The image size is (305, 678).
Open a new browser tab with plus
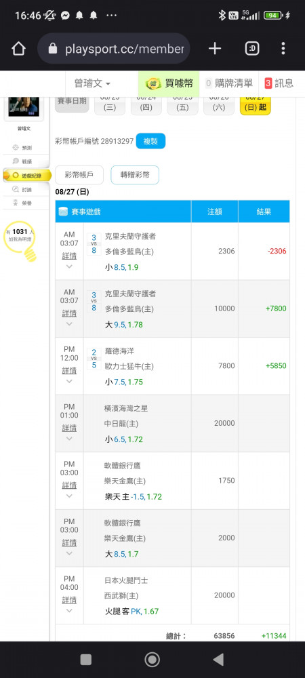click(x=215, y=49)
